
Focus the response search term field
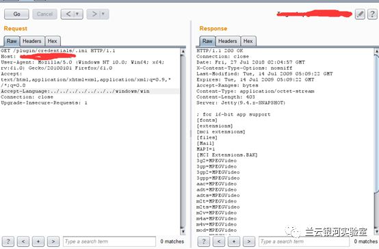[x=304, y=241]
